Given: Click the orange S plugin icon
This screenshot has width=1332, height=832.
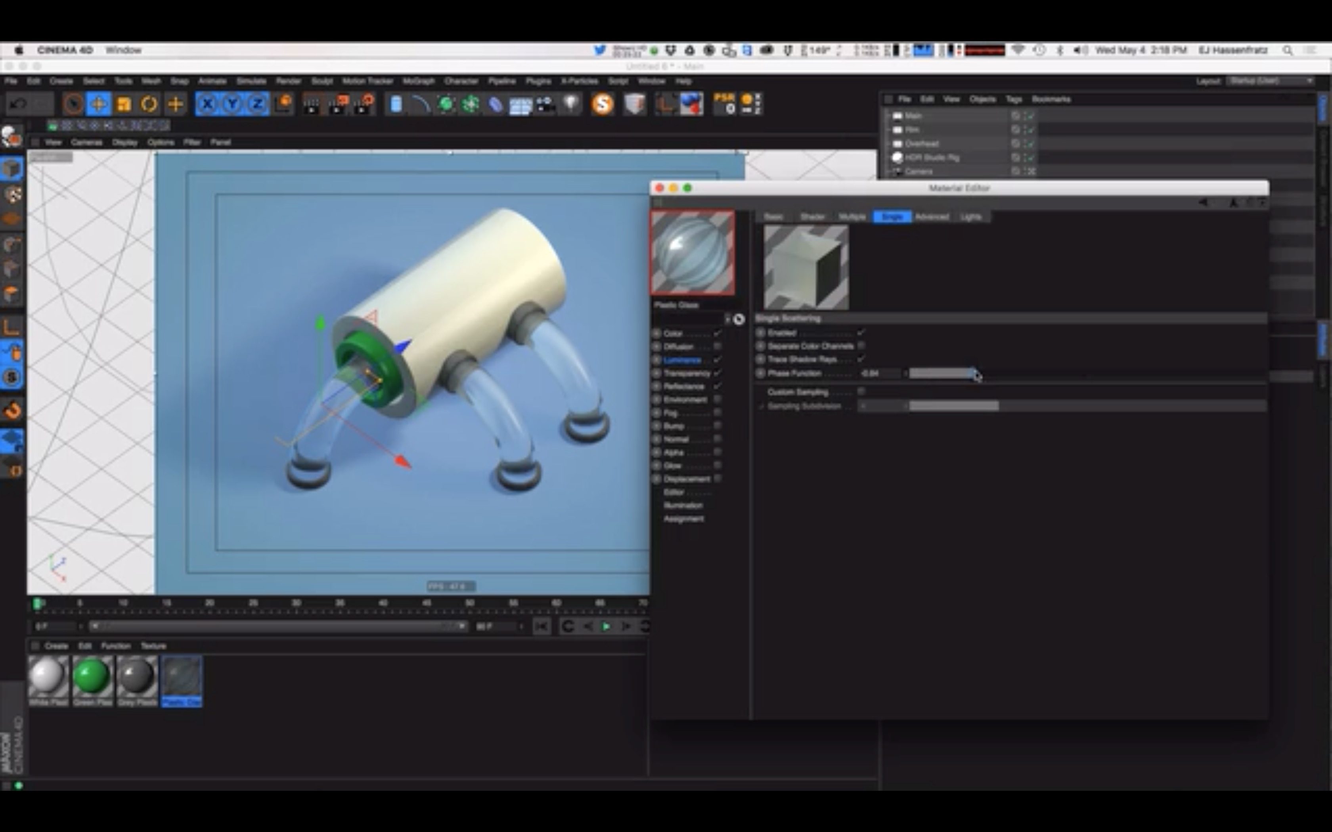Looking at the screenshot, I should click(603, 104).
